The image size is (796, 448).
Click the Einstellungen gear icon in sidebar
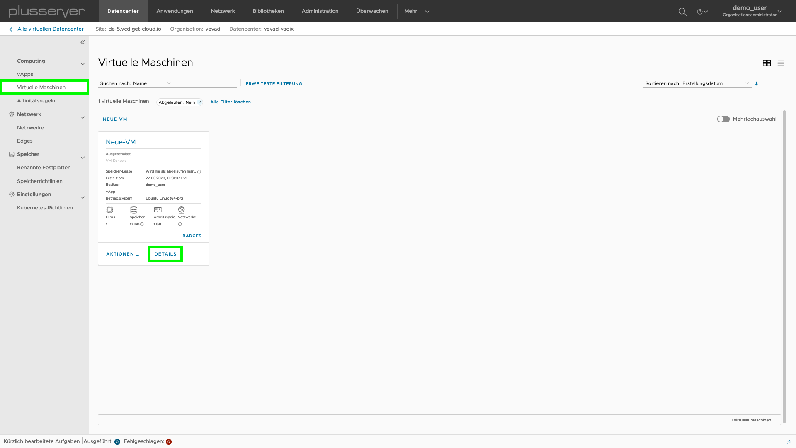point(12,195)
